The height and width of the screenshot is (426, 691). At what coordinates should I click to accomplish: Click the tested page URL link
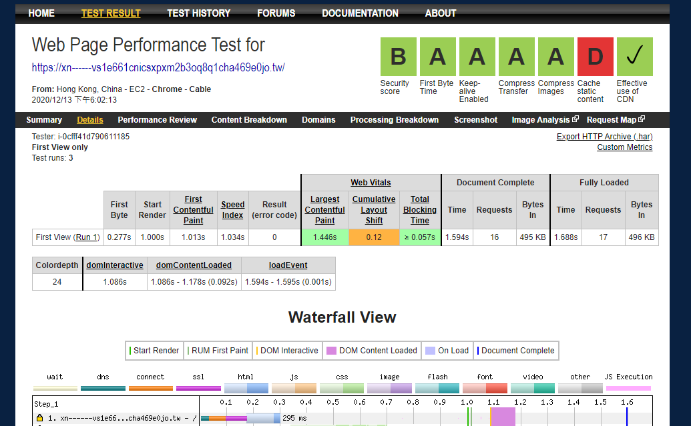point(159,67)
